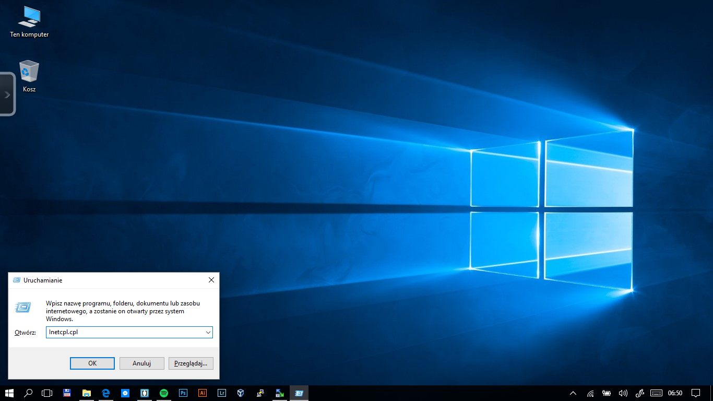Open the green-arrow transfer app in taskbar
Screen dimensions: 713x401
pos(280,393)
